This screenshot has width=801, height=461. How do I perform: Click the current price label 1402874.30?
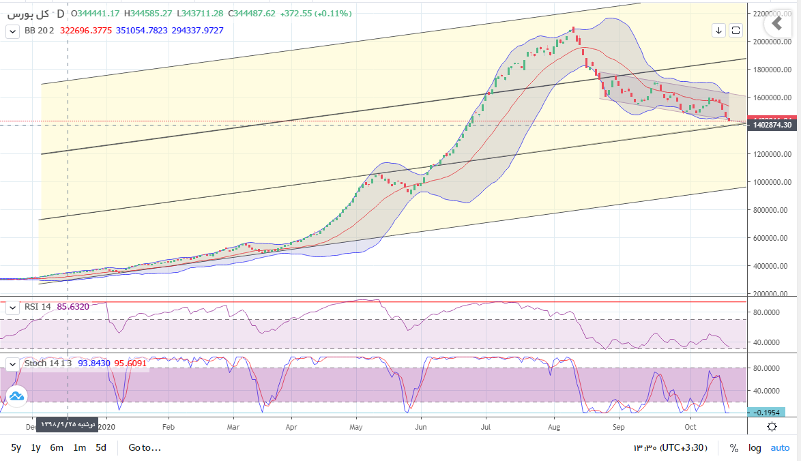(x=772, y=125)
